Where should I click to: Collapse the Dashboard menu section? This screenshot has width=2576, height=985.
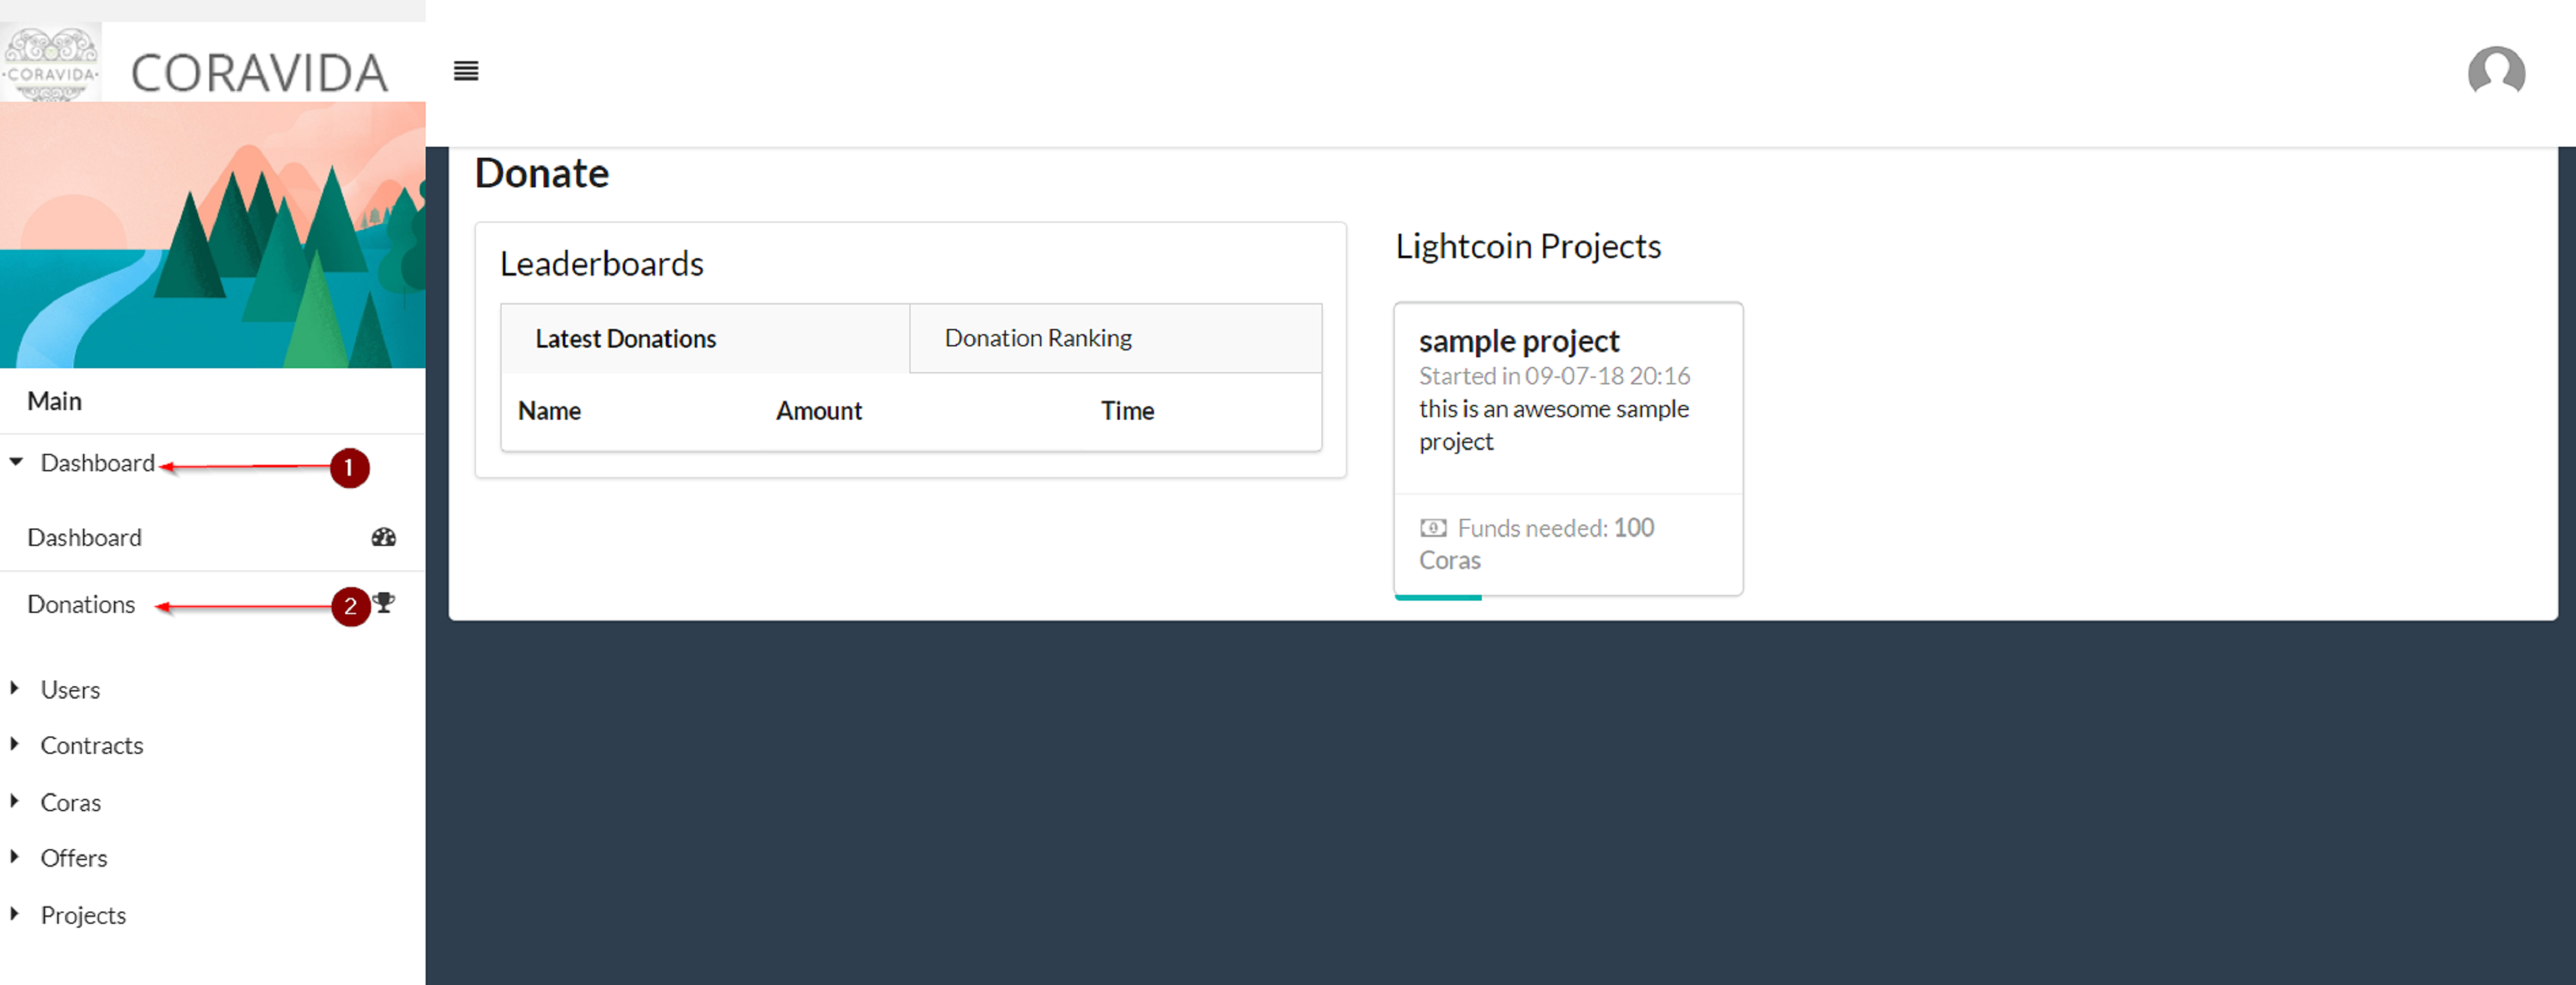(x=96, y=463)
